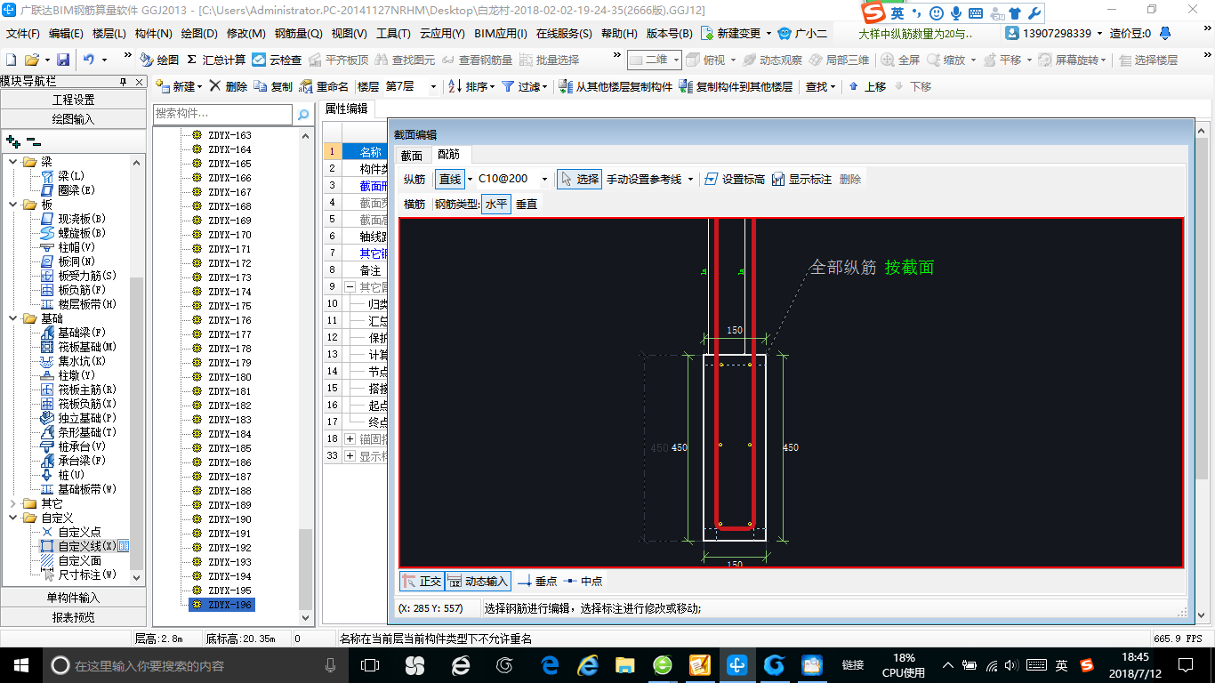
Task: Toggle 动态输入 dynamic input
Action: (x=478, y=581)
